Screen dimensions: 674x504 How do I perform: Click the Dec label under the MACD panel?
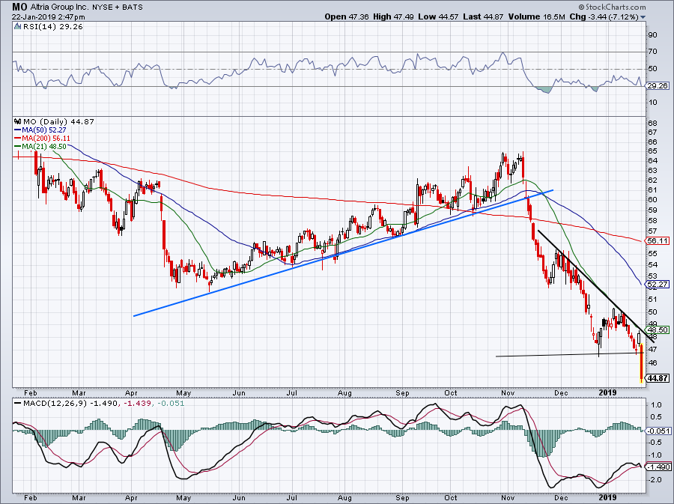tap(561, 497)
